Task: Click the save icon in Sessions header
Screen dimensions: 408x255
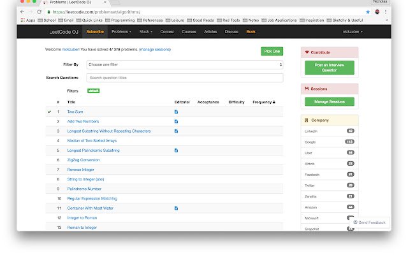Action: tap(307, 89)
